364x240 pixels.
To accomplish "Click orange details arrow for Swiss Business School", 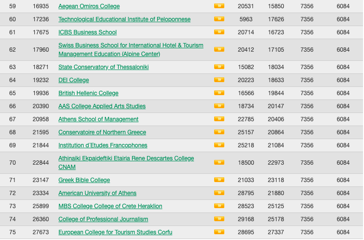I will pyautogui.click(x=219, y=49).
